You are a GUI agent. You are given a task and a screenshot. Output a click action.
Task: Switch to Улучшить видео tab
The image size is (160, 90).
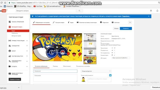click(58, 22)
